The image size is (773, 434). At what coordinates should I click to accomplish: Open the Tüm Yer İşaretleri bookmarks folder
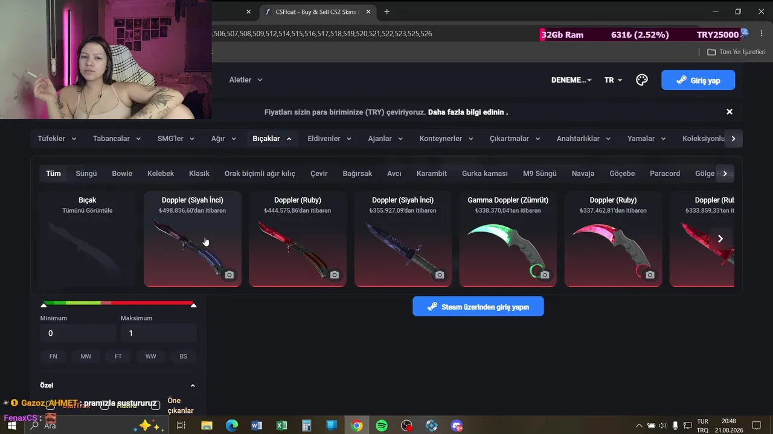tap(736, 52)
